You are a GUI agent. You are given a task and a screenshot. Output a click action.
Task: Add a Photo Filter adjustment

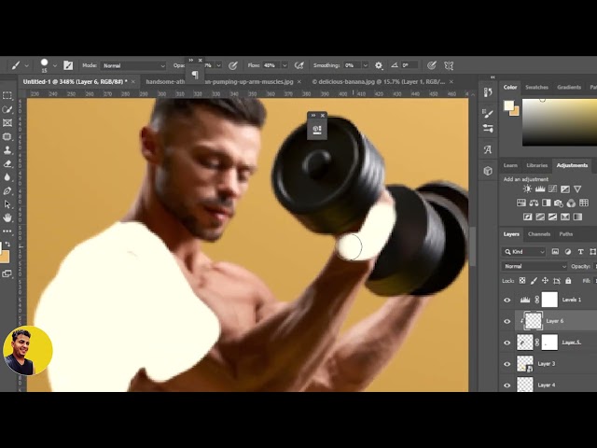coord(559,203)
